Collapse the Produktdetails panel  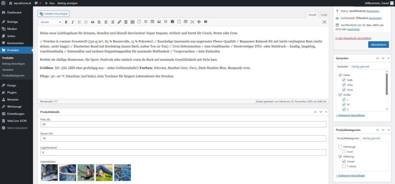tap(325, 112)
